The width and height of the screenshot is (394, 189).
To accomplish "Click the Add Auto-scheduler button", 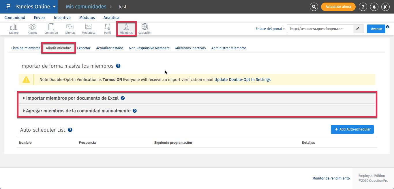I will coord(352,129).
